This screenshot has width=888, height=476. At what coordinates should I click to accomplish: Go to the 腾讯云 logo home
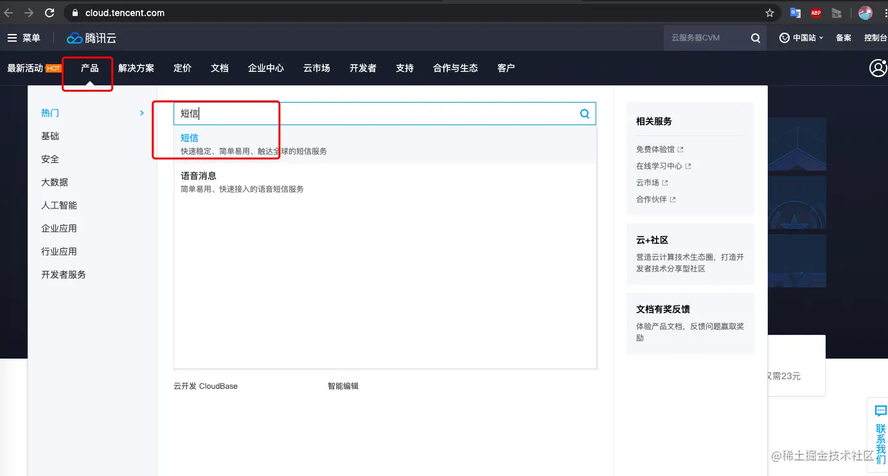point(91,38)
